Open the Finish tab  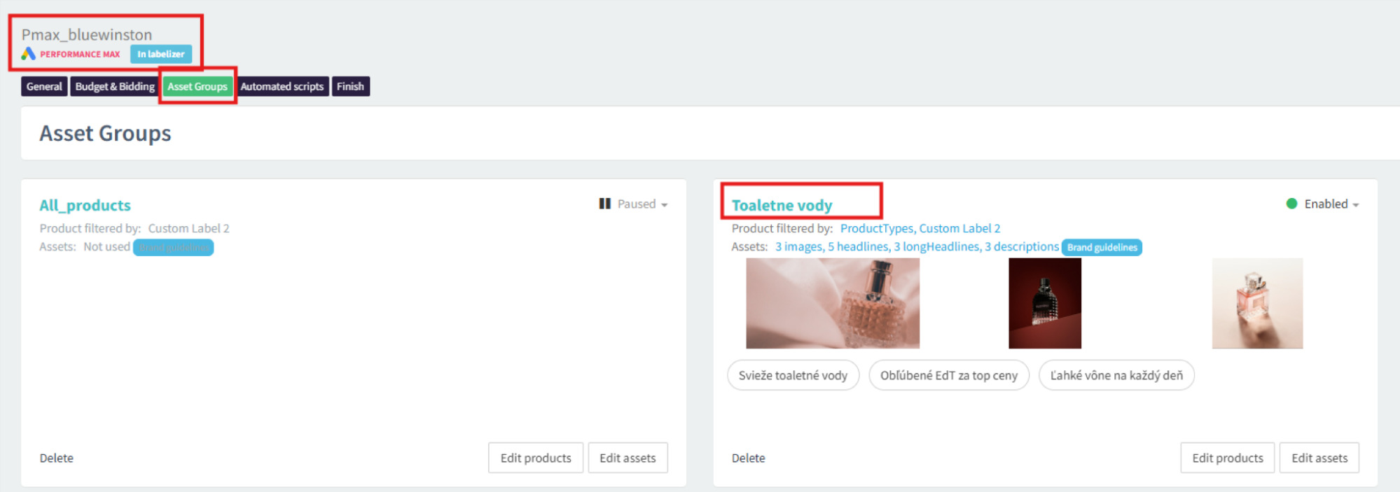[350, 86]
